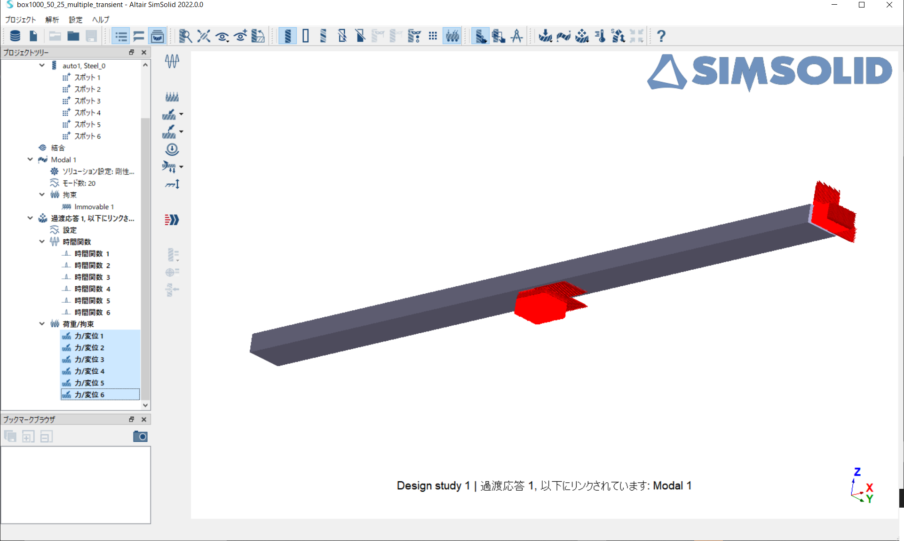The height and width of the screenshot is (541, 904).
Task: Click the measure compass tool icon
Action: click(517, 36)
